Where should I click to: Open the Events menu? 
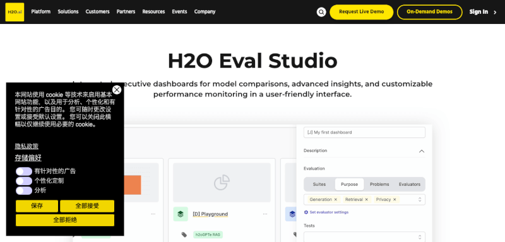pyautogui.click(x=179, y=11)
